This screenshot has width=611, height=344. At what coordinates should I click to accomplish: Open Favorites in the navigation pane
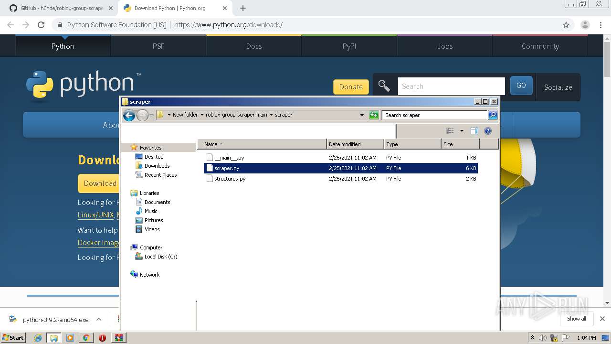click(x=150, y=148)
